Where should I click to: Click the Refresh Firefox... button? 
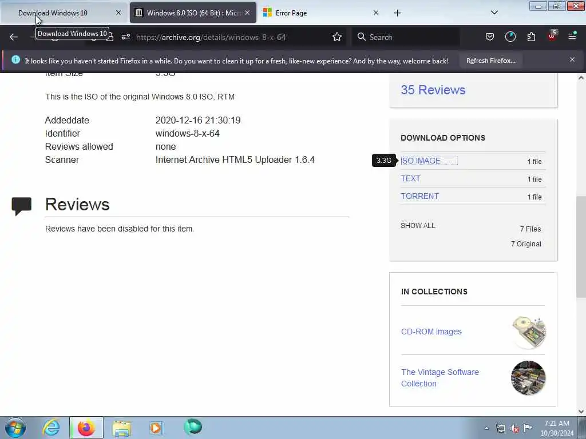pyautogui.click(x=490, y=61)
